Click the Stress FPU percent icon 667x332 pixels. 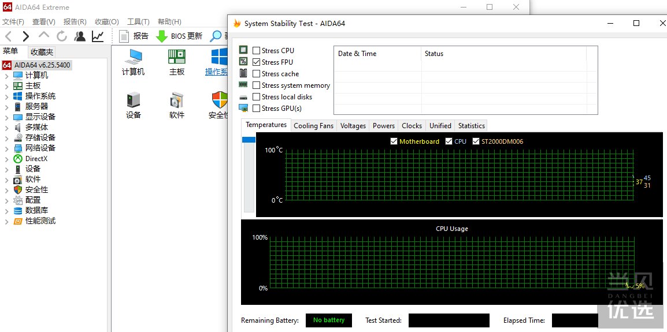(x=243, y=62)
